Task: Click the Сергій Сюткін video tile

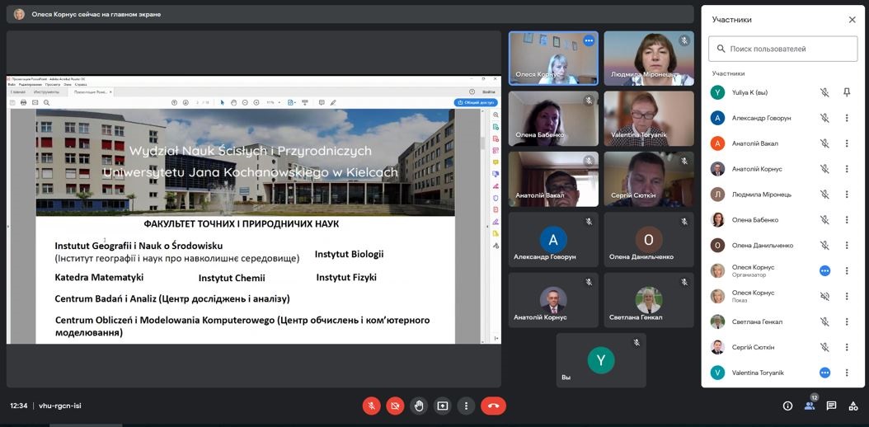Action: pos(649,179)
